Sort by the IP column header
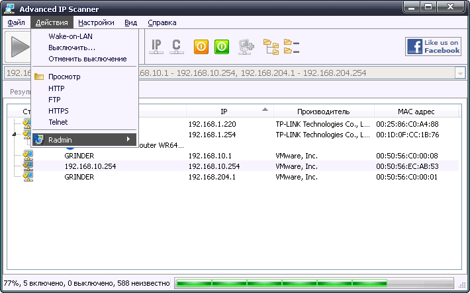 230,112
